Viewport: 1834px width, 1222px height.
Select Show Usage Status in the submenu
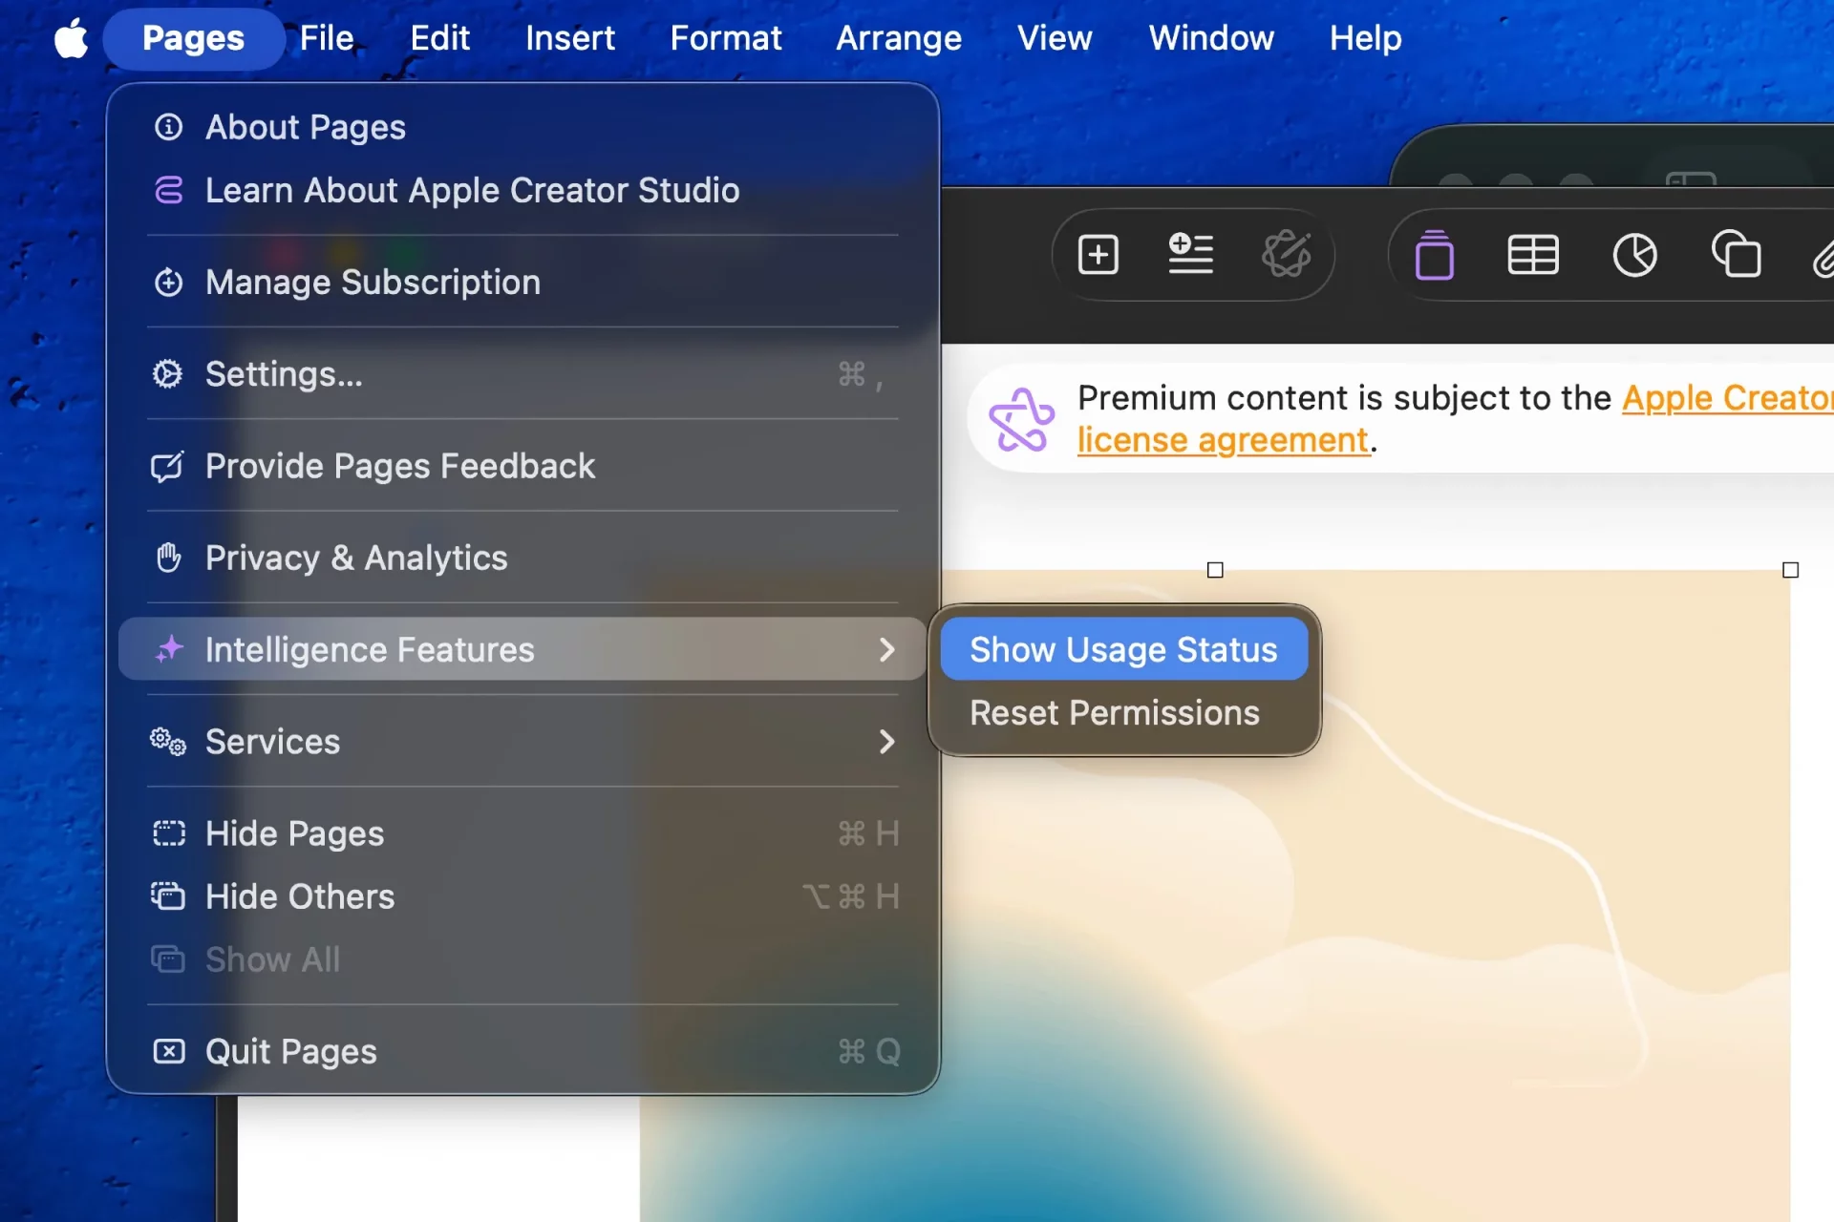(1123, 649)
